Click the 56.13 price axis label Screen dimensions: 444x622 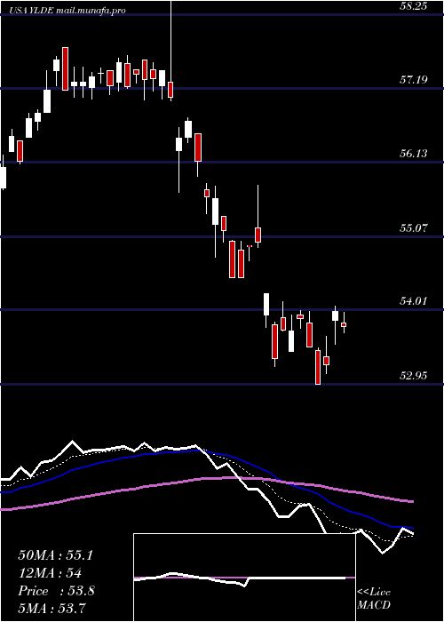point(414,154)
